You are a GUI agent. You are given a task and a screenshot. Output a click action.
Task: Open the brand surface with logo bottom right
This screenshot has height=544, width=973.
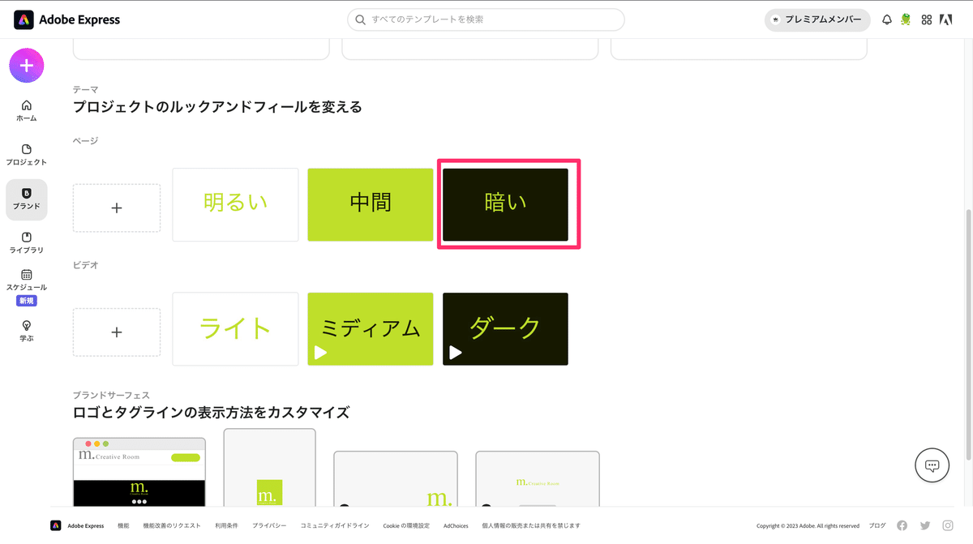(396, 479)
